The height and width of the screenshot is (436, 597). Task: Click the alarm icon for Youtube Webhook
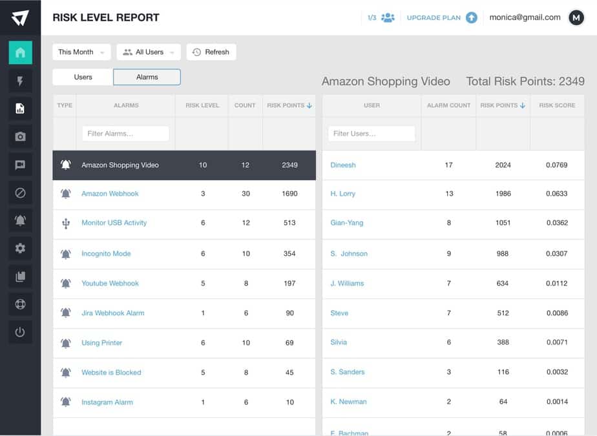tap(65, 284)
